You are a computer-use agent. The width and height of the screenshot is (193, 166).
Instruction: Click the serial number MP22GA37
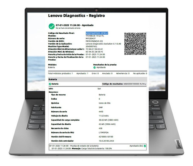(91, 38)
